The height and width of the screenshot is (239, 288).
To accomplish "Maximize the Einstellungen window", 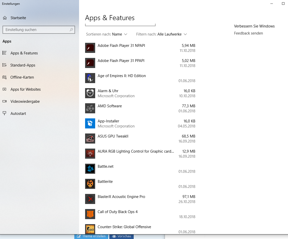I will click(283, 4).
